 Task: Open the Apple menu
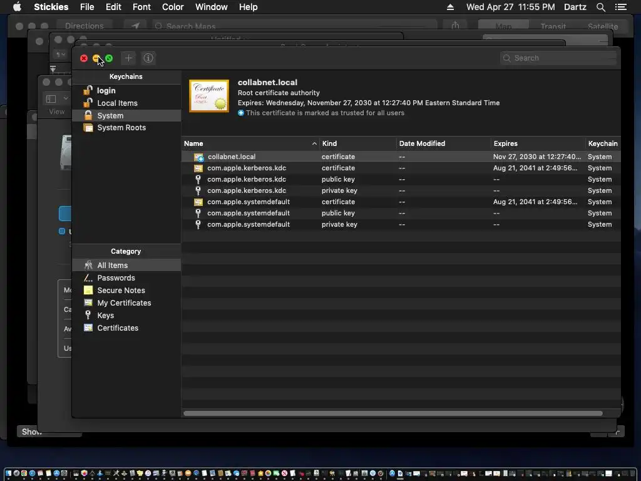tap(17, 7)
